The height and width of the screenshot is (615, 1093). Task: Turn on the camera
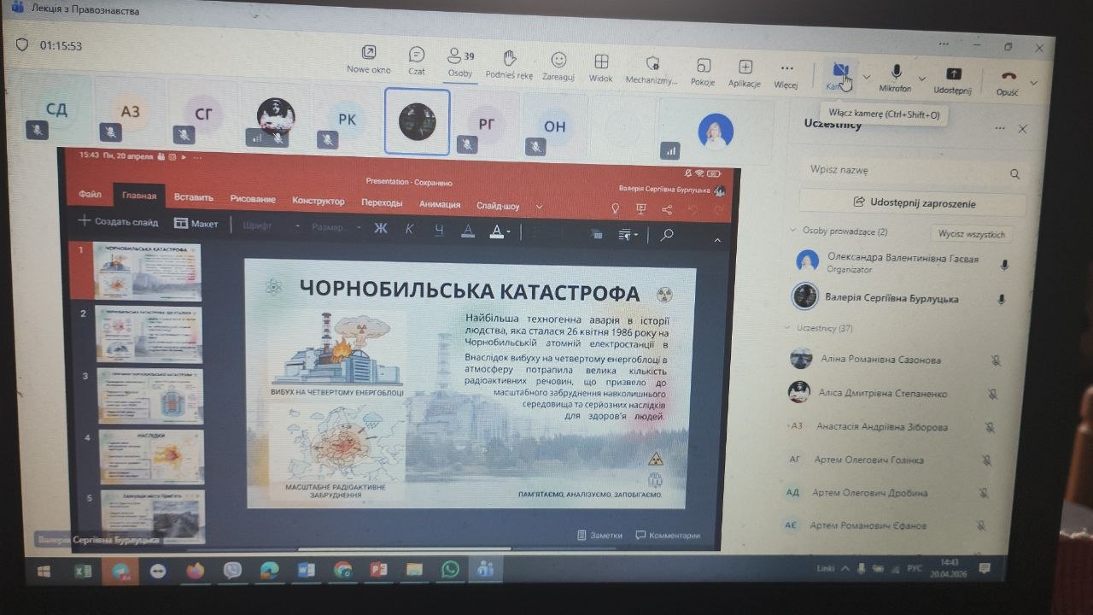(840, 75)
